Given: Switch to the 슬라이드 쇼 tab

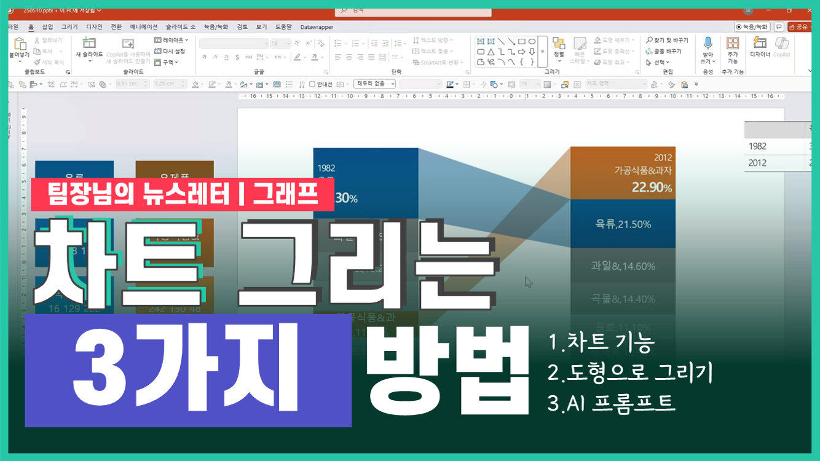Looking at the screenshot, I should (181, 27).
